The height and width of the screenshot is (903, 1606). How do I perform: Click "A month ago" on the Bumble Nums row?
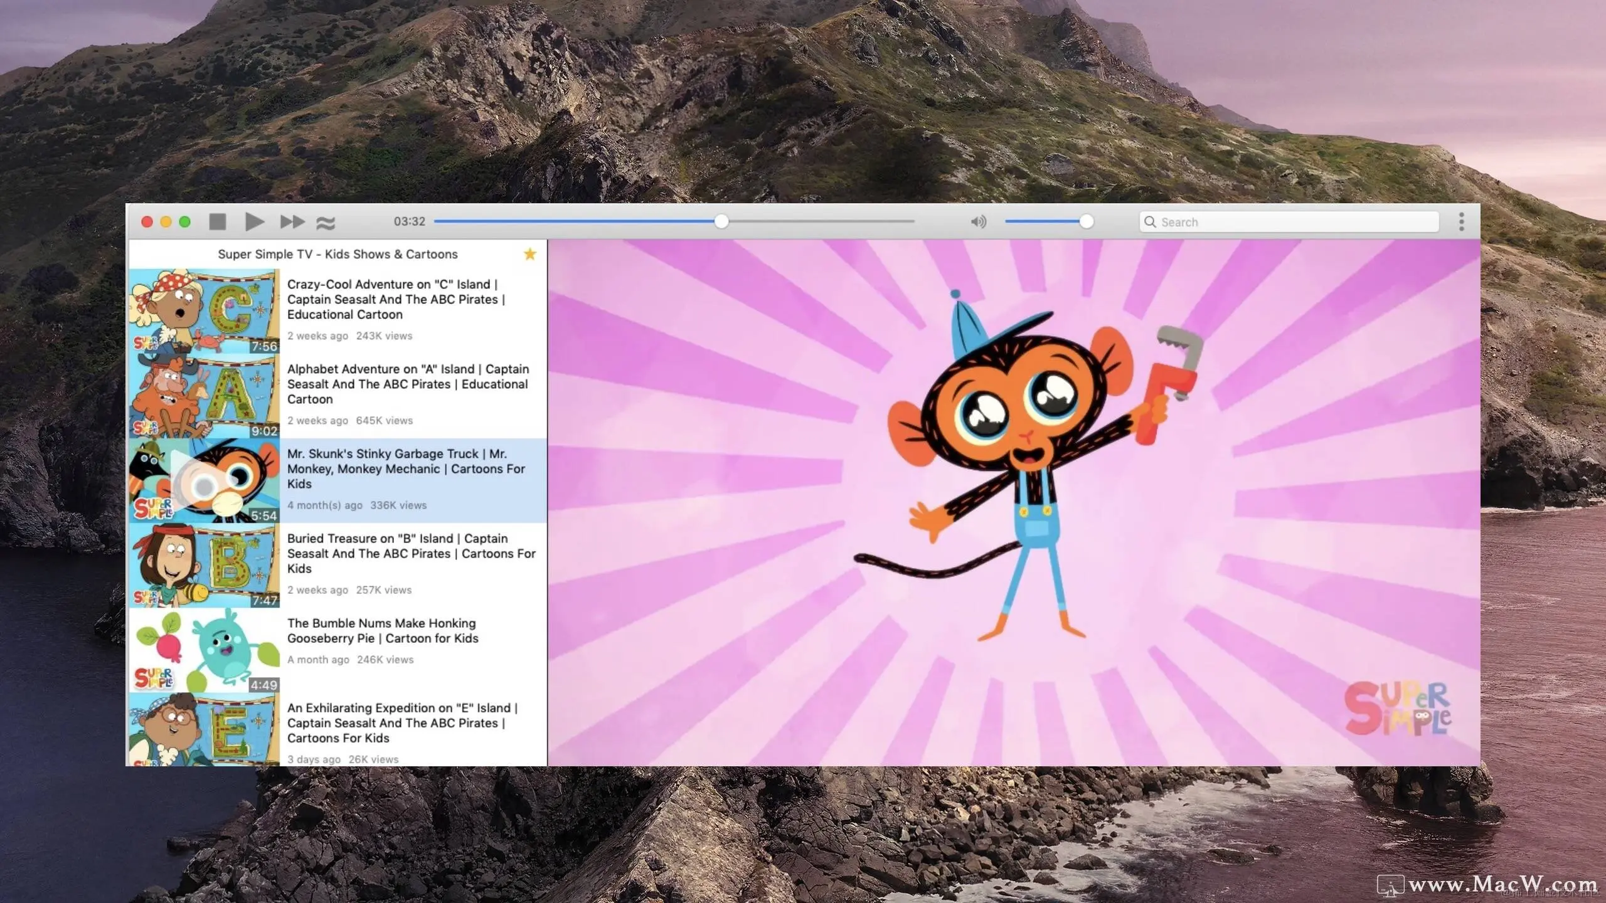coord(318,659)
